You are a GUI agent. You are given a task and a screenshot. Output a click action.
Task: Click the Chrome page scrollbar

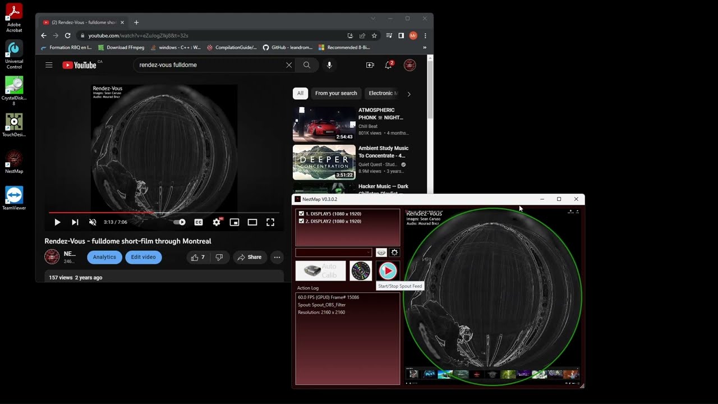430,90
